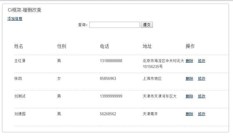Image resolution: width=233 pixels, height=137 pixels.
Task: Select the name cell 王红源
Action: [x=20, y=61]
